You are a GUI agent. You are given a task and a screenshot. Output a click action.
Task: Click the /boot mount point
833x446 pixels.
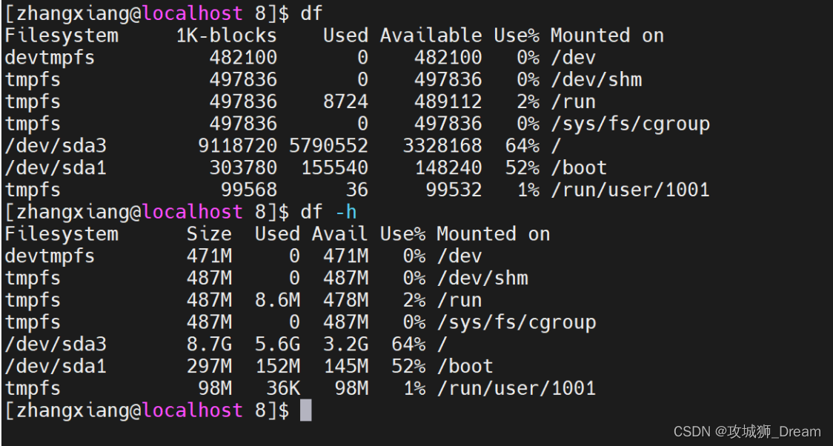point(580,167)
